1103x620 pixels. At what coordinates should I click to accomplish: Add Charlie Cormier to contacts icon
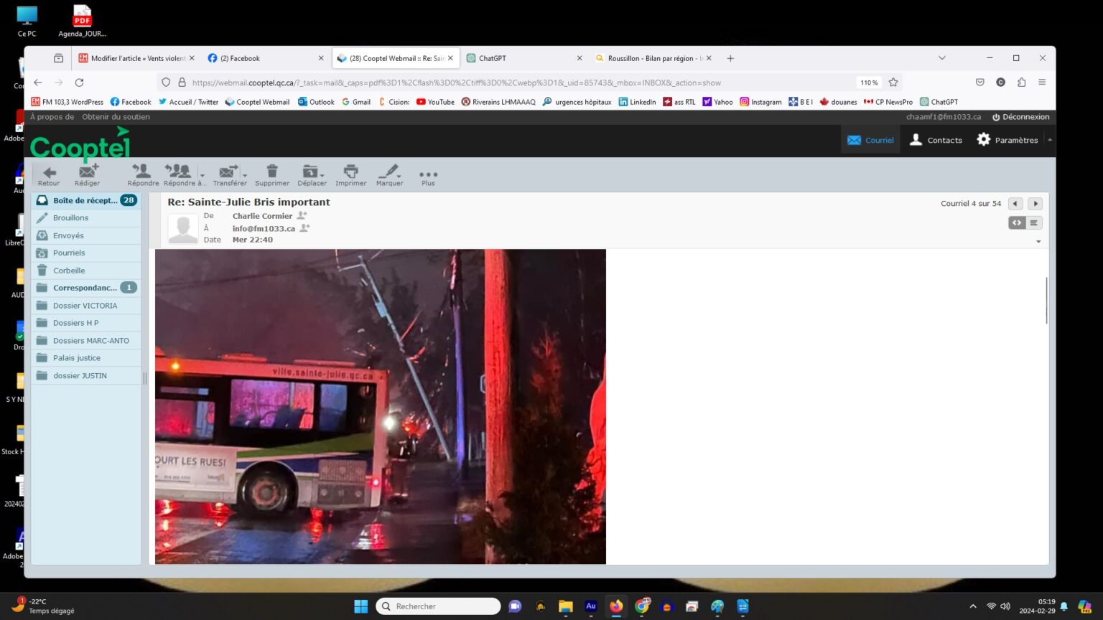[302, 215]
